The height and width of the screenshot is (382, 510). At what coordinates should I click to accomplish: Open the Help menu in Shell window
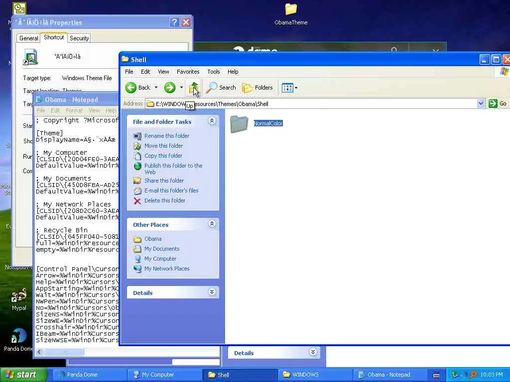tap(233, 72)
